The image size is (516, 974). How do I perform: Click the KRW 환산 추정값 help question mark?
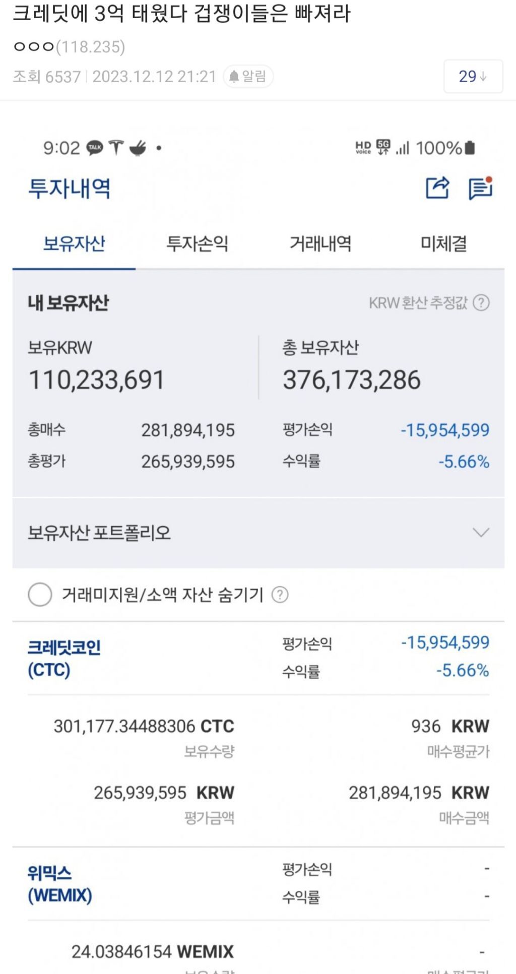point(482,303)
